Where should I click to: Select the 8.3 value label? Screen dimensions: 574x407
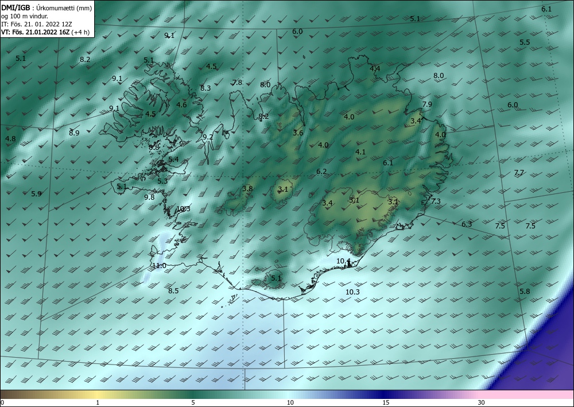click(205, 88)
